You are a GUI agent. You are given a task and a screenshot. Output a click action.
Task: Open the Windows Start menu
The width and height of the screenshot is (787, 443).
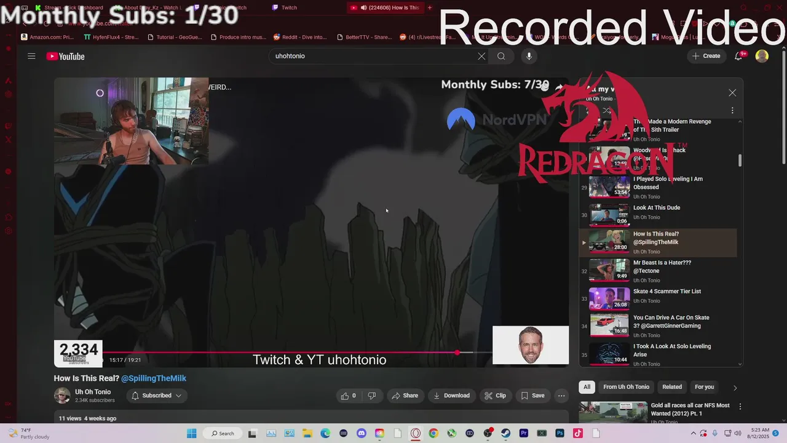pos(191,433)
